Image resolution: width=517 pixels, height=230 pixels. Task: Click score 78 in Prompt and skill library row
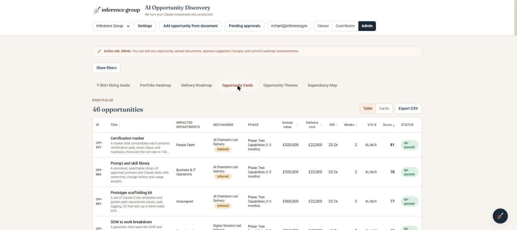[392, 172]
